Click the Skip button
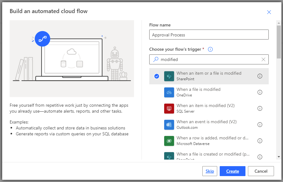Viewport: 283px width, 182px height. (x=210, y=171)
